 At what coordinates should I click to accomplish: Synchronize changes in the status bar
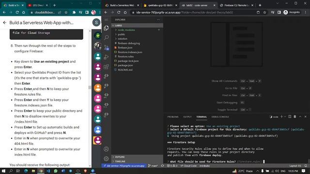(162, 166)
